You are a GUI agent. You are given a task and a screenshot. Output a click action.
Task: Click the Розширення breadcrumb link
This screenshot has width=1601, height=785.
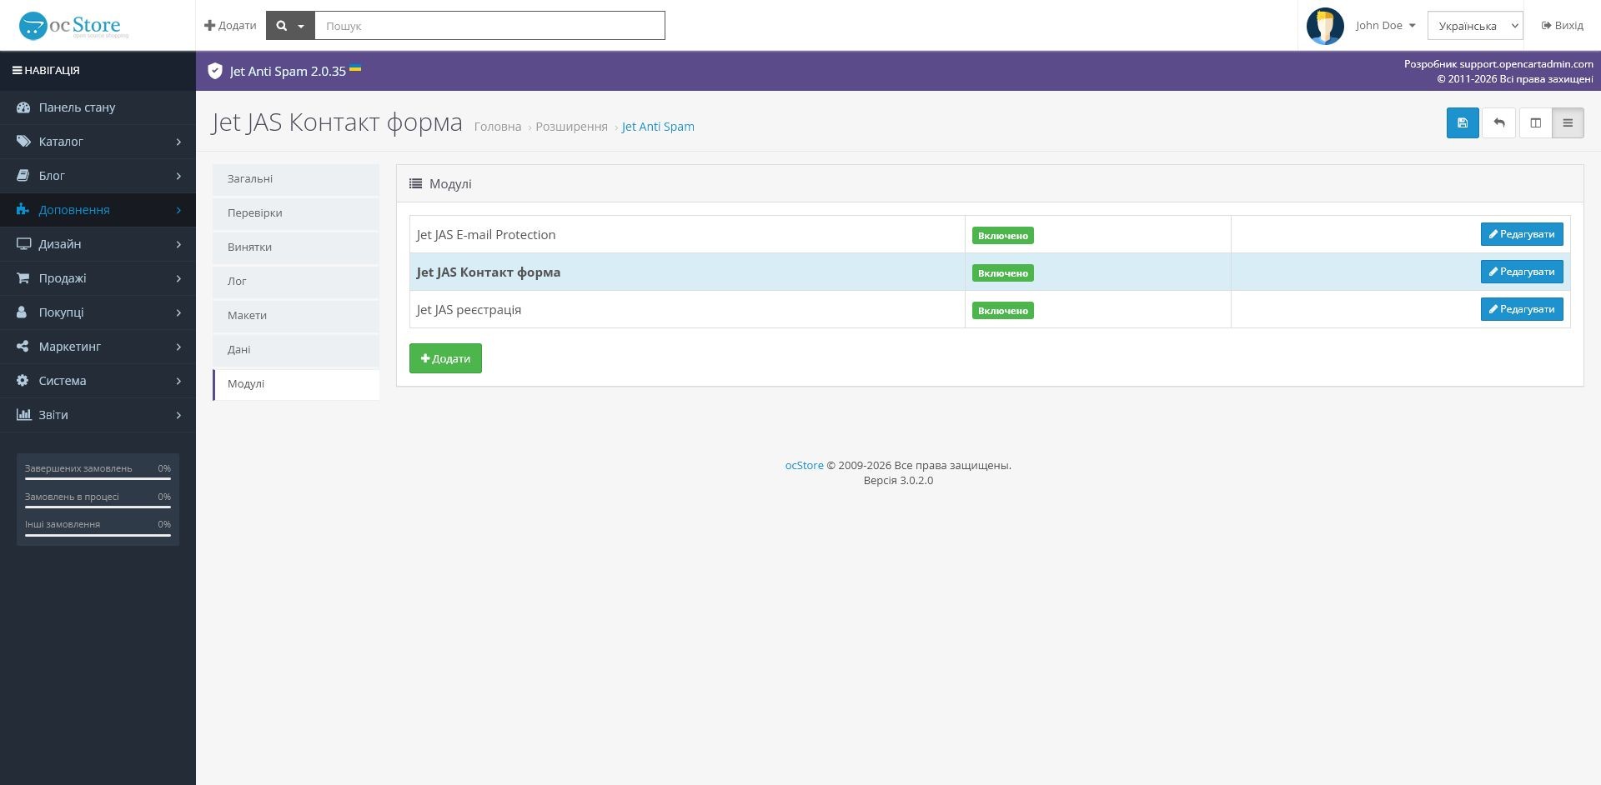point(571,127)
